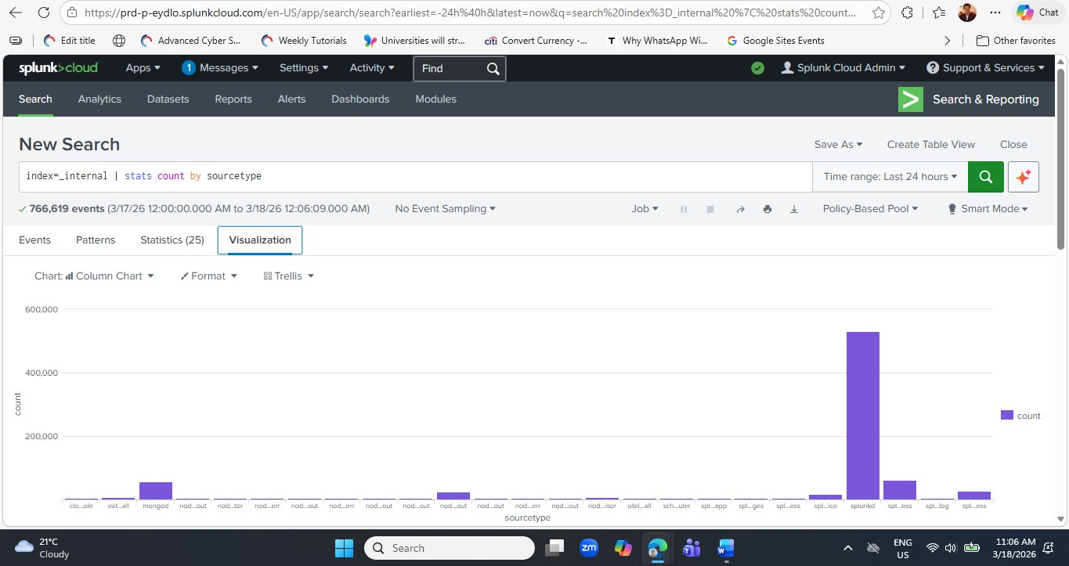Expand the Smart Mode dropdown
The height and width of the screenshot is (566, 1069).
pos(988,209)
